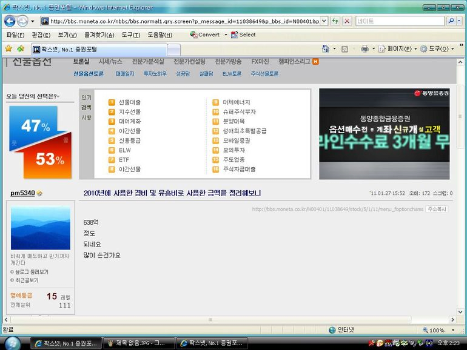Click the horizontal scrollbar thumb

(210, 320)
